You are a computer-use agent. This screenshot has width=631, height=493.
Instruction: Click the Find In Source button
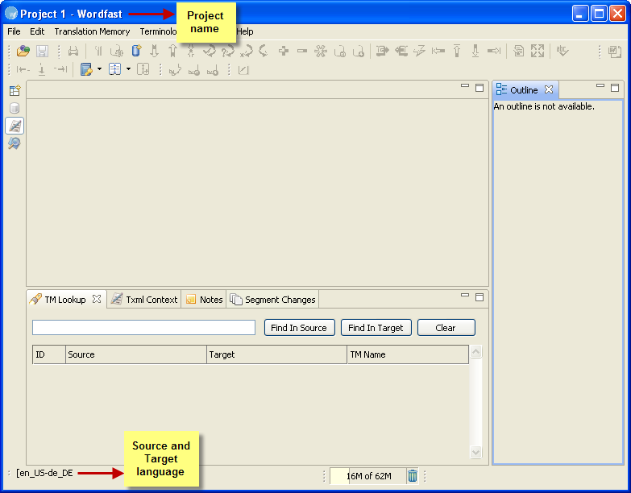tap(299, 328)
